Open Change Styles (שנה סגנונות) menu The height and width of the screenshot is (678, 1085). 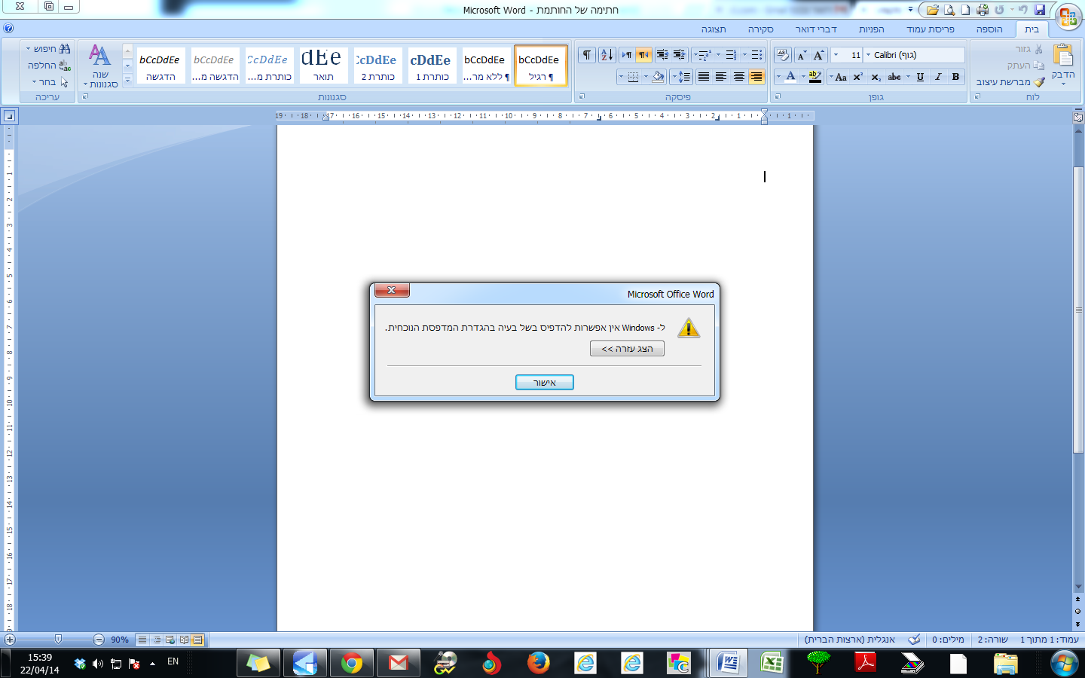point(100,66)
